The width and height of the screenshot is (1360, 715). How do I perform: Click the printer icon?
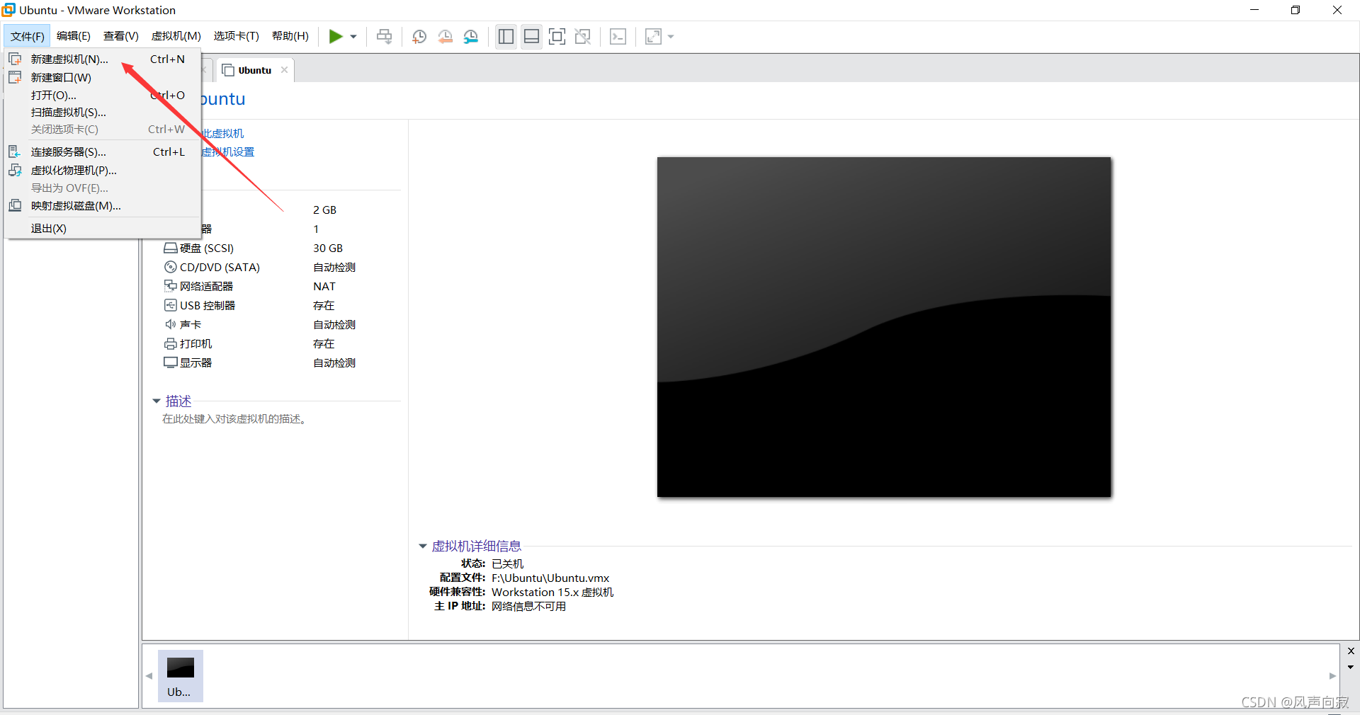coord(170,343)
